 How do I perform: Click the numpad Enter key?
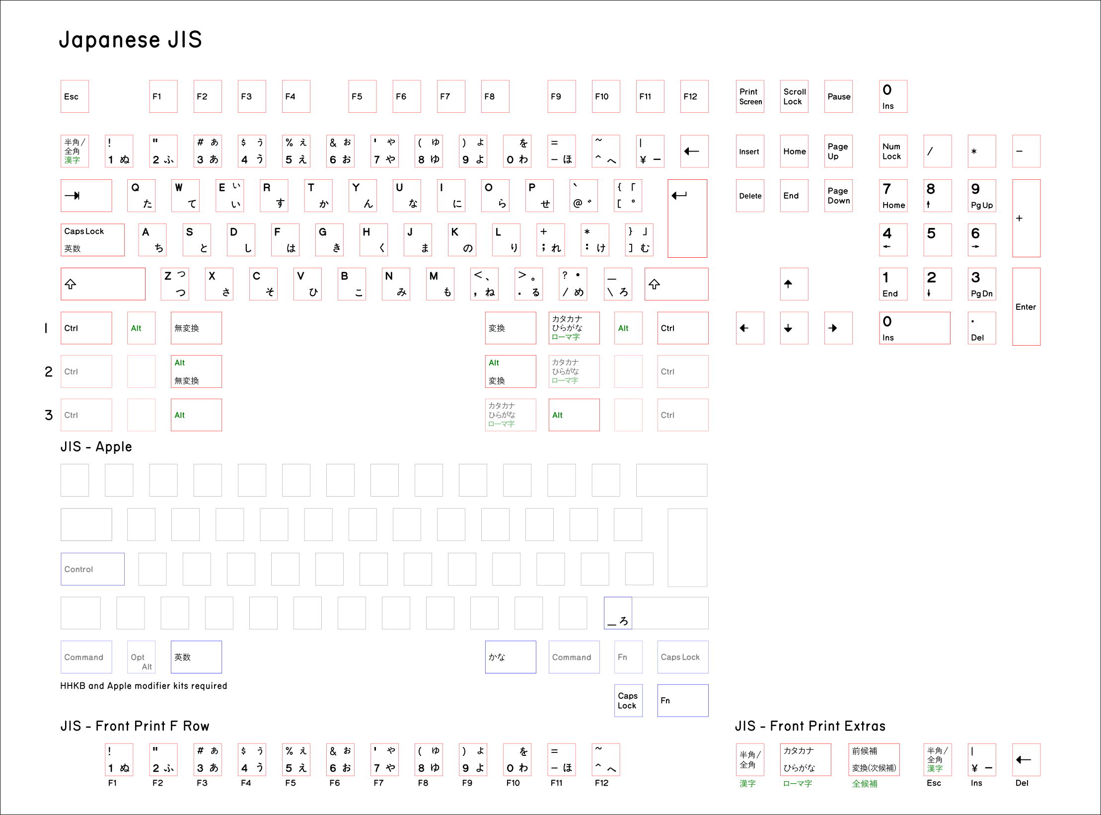click(x=1026, y=306)
